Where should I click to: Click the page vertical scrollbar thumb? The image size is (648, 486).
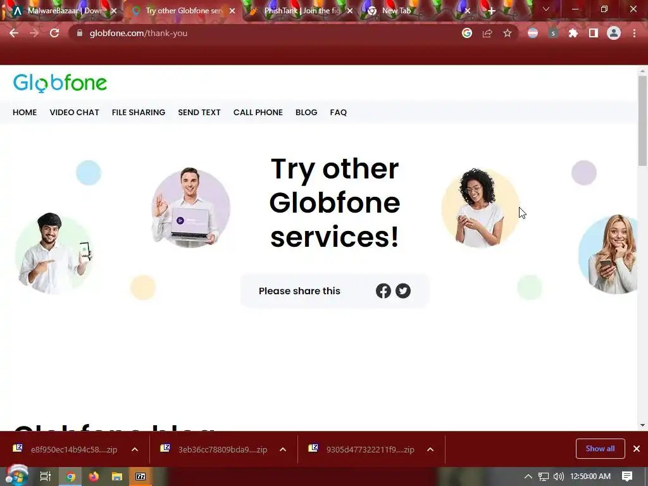[642, 121]
